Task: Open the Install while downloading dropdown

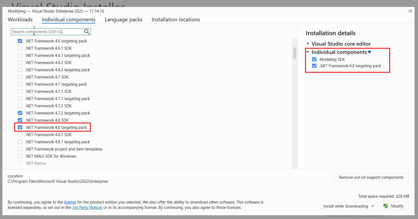Action: coord(348,206)
